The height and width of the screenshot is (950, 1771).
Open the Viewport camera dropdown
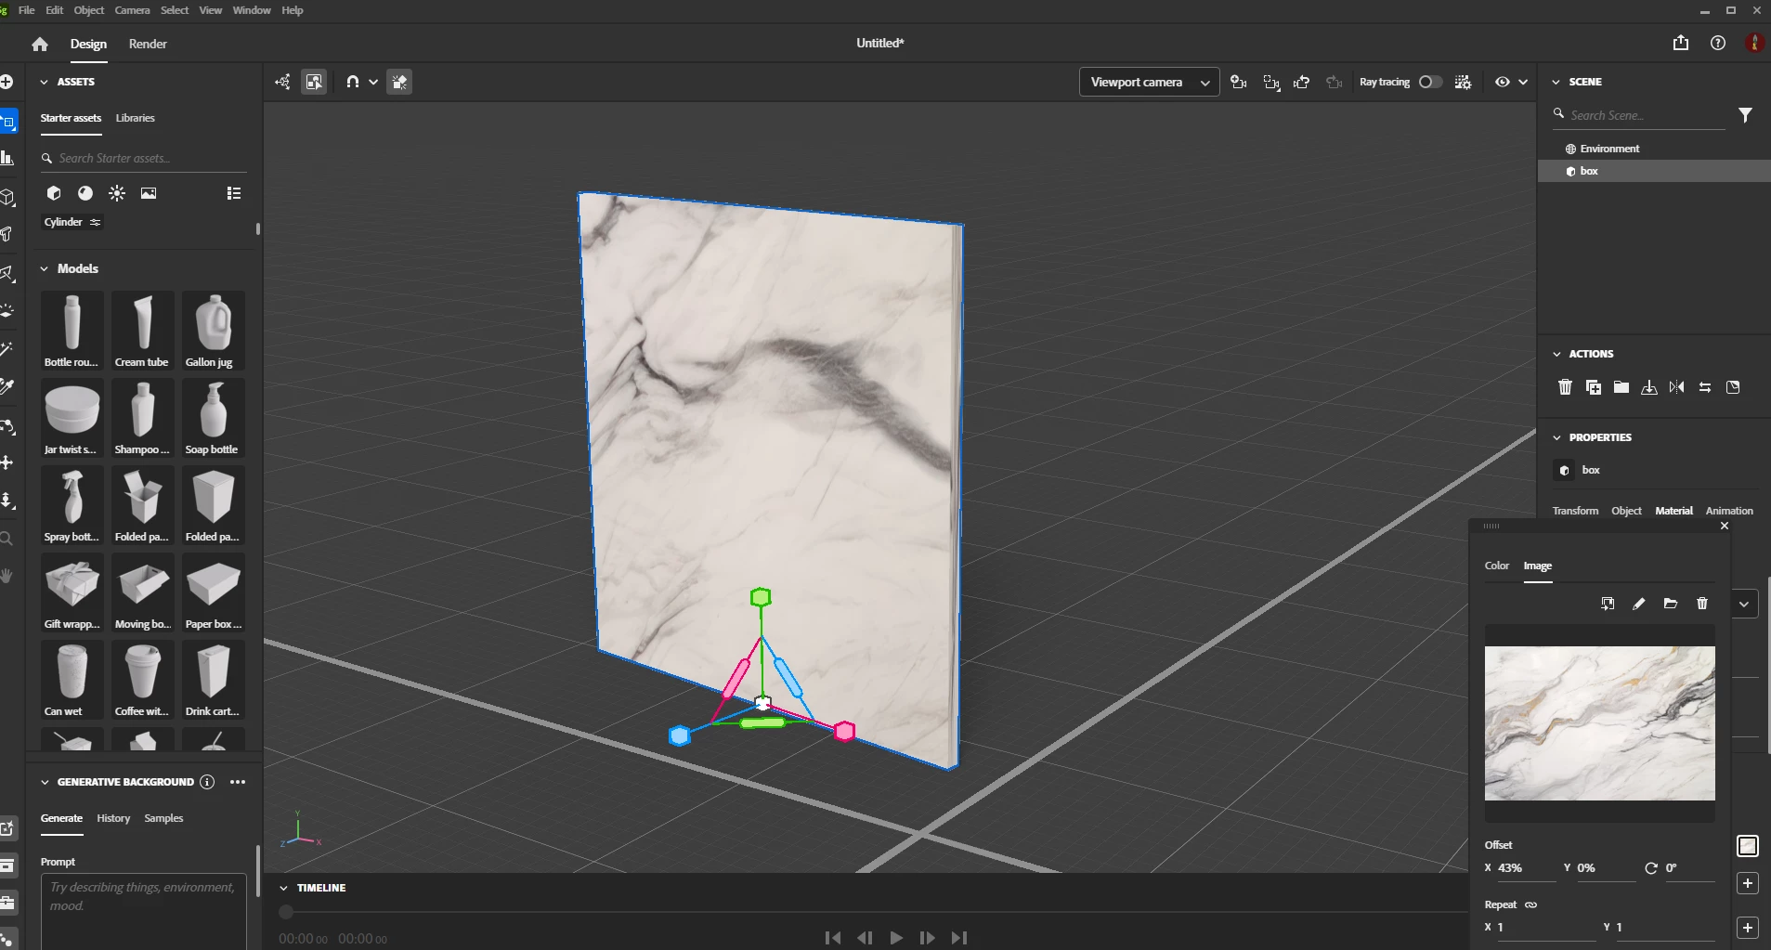(x=1149, y=82)
